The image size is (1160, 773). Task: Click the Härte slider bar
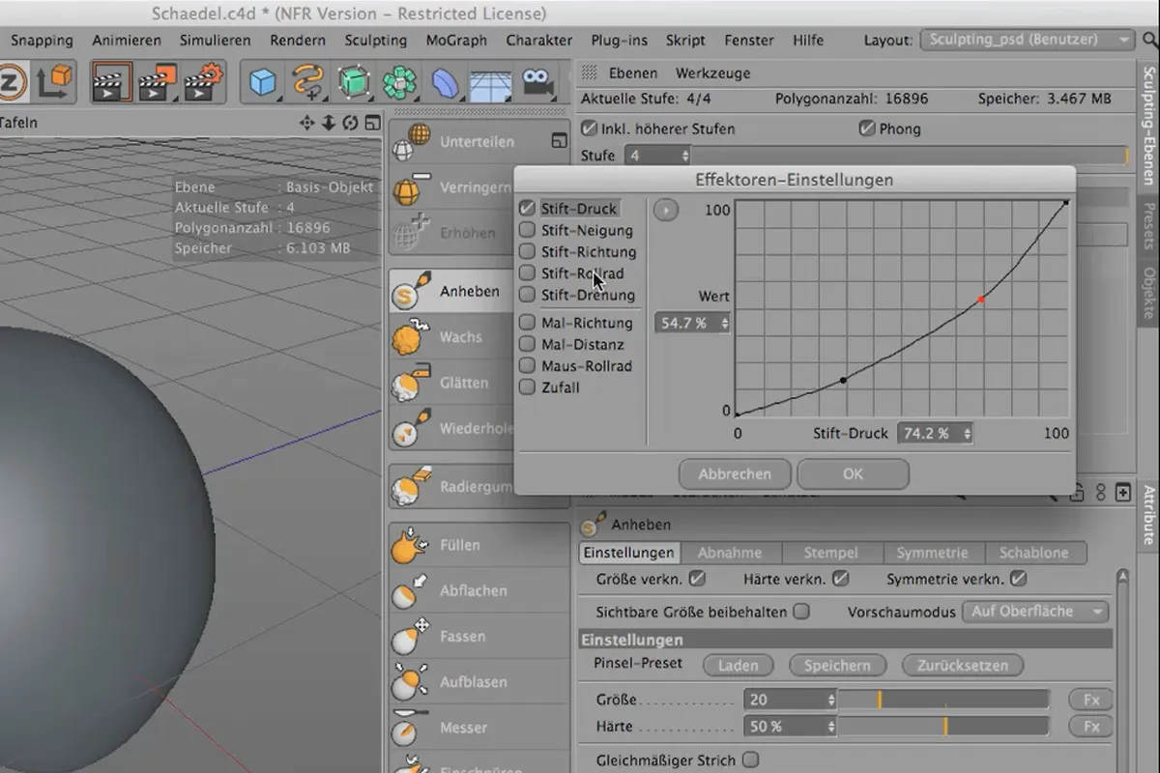pos(942,726)
